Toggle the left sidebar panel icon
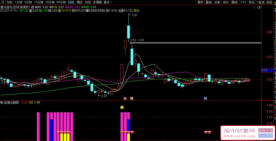This screenshot has width=276, height=141. pyautogui.click(x=2, y=2)
